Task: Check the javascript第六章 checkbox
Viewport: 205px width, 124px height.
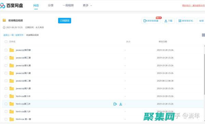Action: (x=6, y=73)
